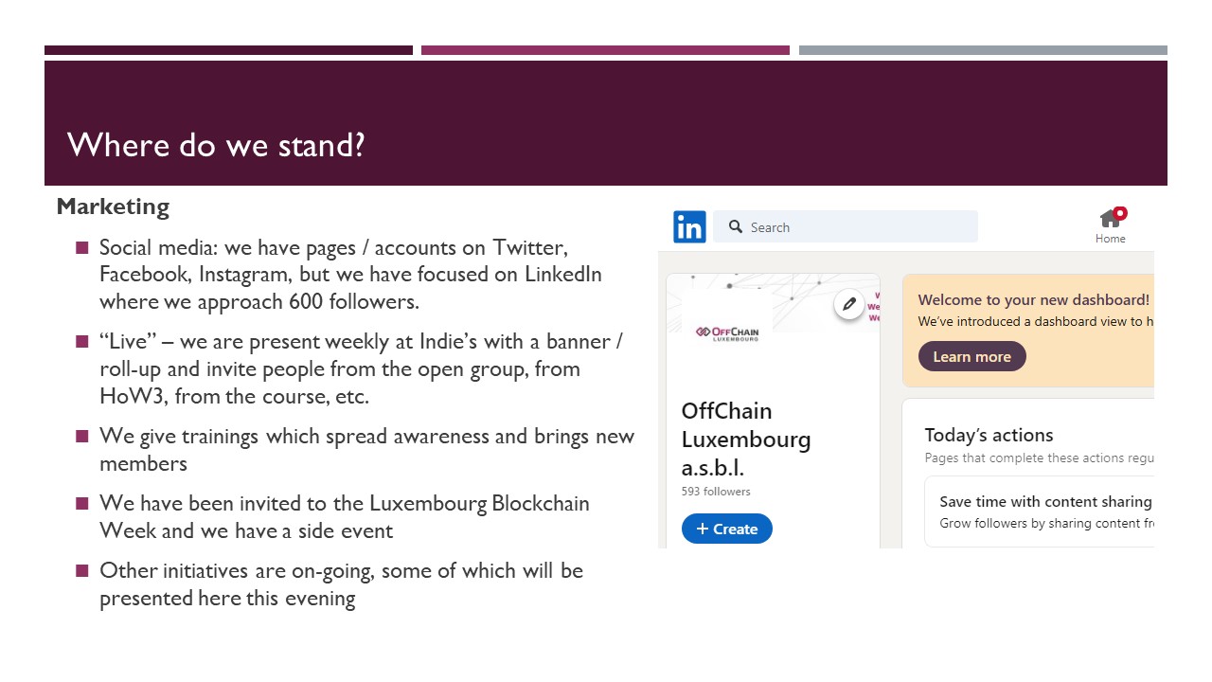The image size is (1212, 682).
Task: Click the pencil edit icon on banner
Action: click(x=849, y=304)
